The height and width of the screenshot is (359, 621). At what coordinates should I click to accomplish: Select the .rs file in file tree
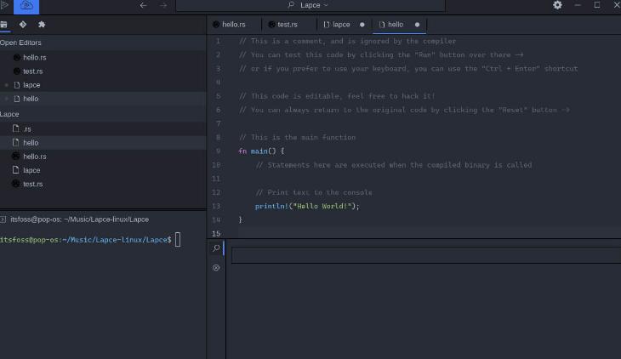pos(27,128)
